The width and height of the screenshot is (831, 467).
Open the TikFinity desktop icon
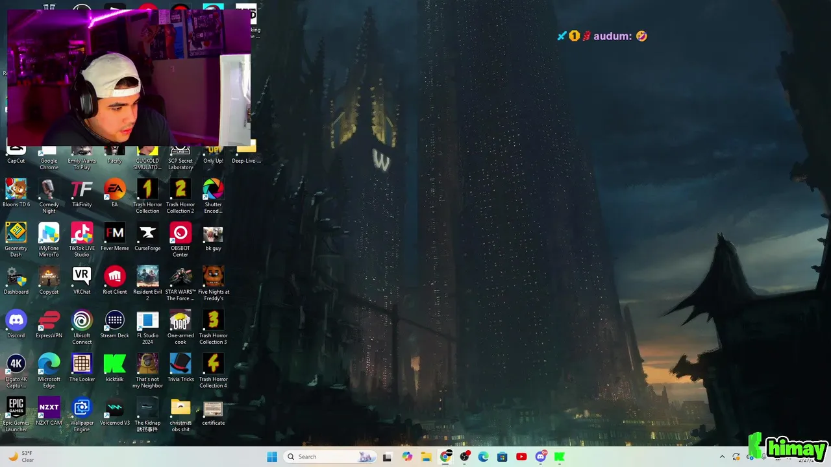(x=82, y=189)
